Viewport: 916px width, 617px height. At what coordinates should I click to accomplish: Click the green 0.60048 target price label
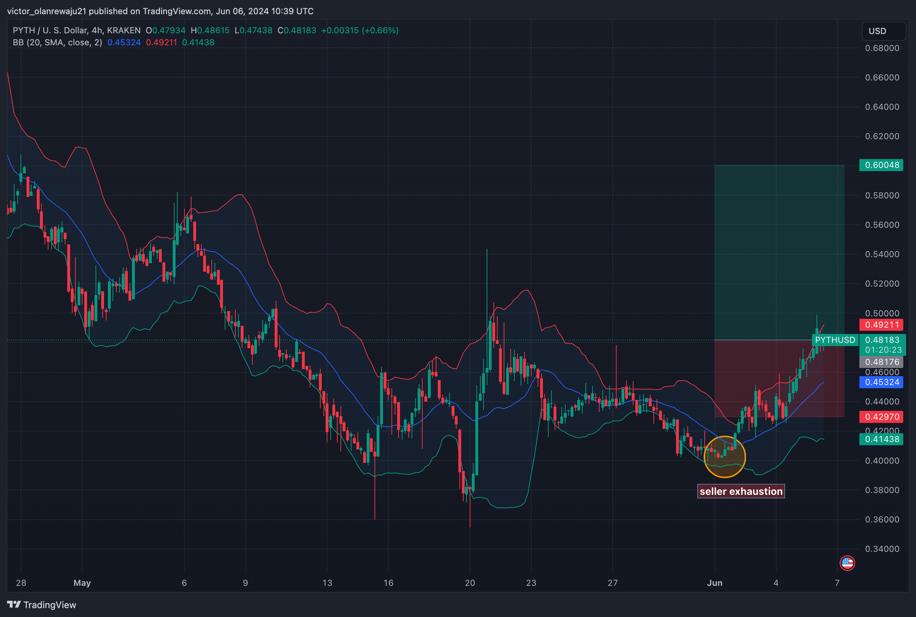pos(881,165)
